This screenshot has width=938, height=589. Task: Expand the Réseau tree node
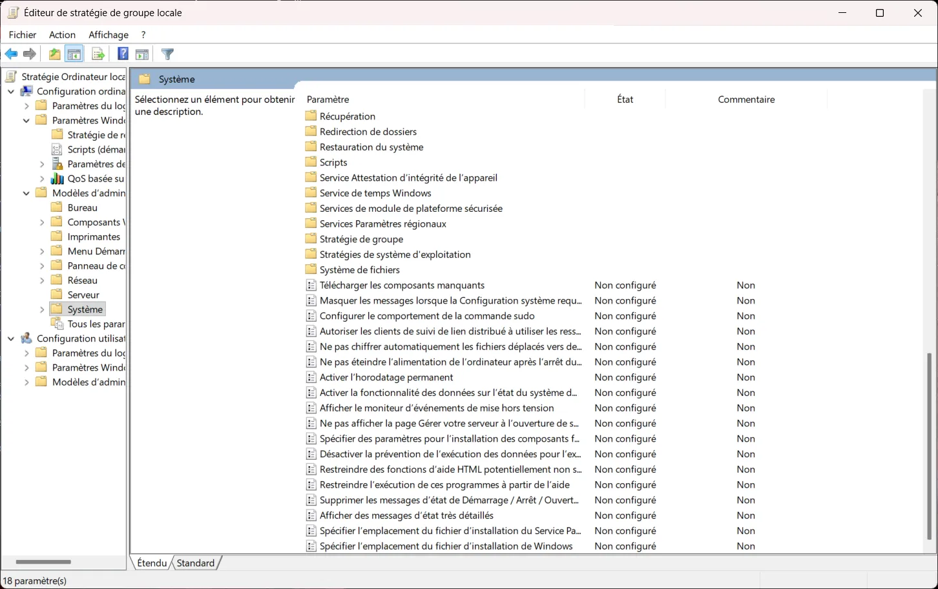(41, 280)
